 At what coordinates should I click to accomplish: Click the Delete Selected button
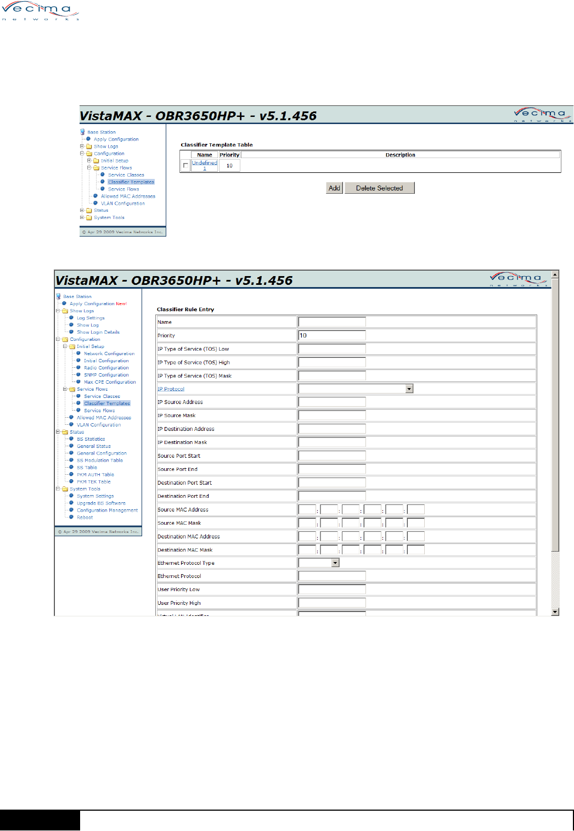click(379, 188)
